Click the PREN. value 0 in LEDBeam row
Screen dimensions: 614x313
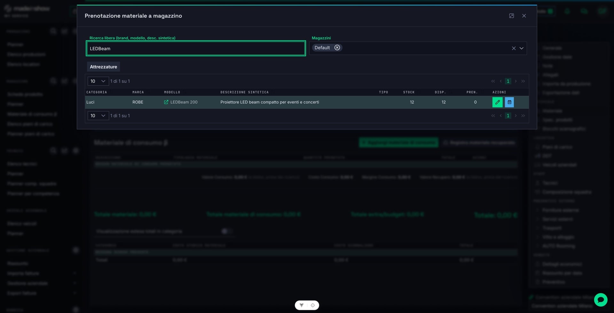pyautogui.click(x=475, y=102)
